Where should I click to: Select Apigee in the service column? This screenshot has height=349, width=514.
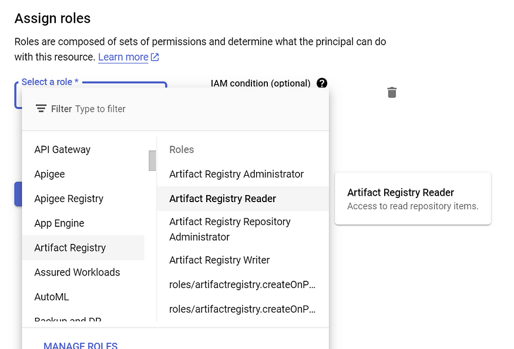(49, 174)
